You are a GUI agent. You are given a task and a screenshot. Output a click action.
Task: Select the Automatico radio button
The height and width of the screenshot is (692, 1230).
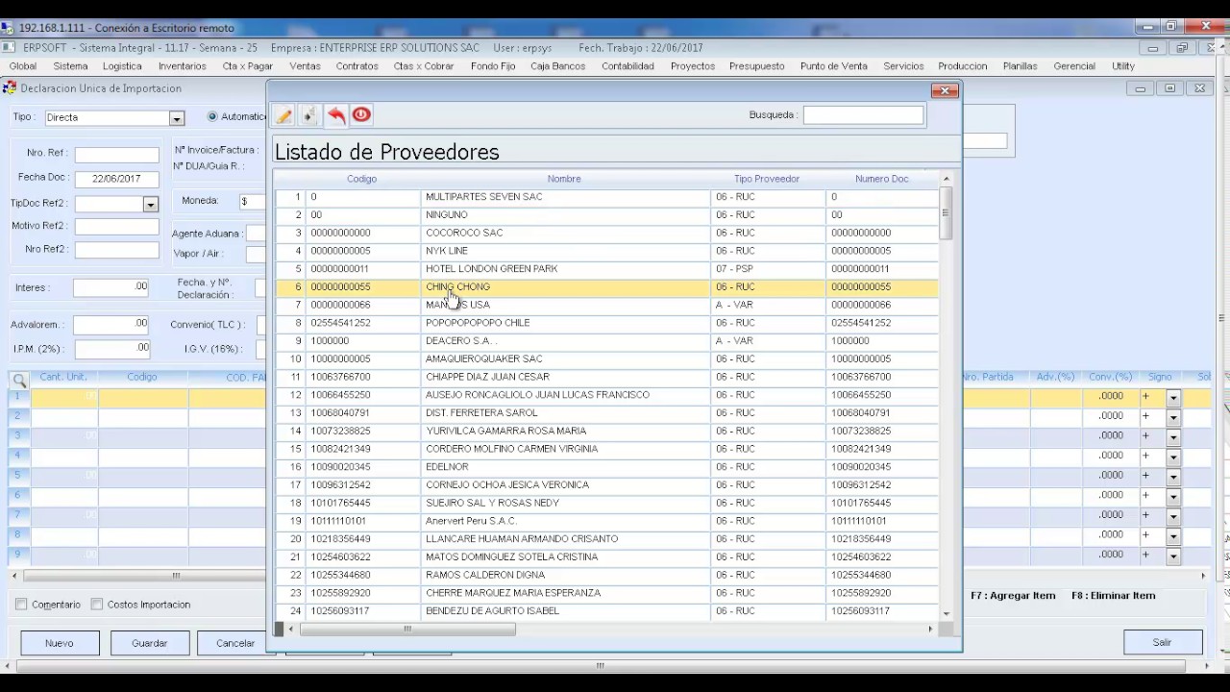[x=212, y=116]
